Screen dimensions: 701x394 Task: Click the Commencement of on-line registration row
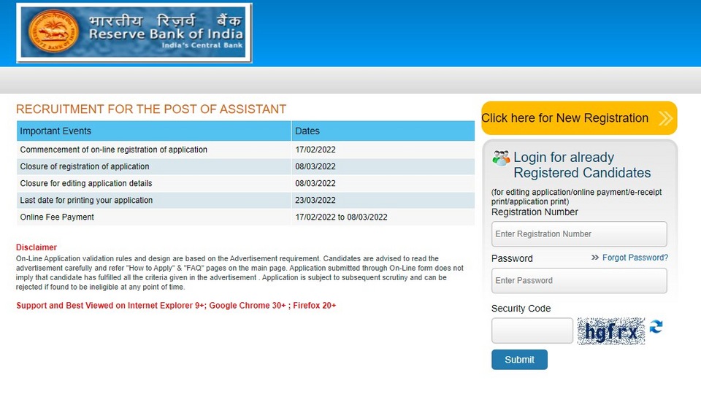245,150
